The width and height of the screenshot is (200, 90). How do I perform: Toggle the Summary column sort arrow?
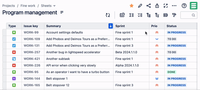pyautogui.click(x=110, y=26)
